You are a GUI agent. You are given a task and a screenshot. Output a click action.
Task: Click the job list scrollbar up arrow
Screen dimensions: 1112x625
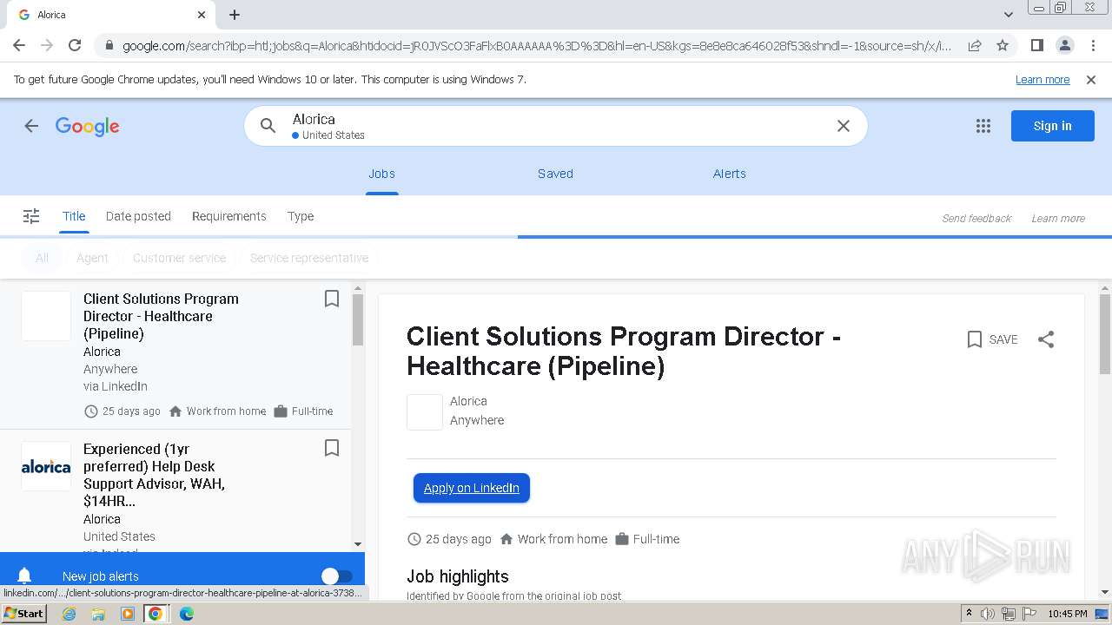[358, 289]
